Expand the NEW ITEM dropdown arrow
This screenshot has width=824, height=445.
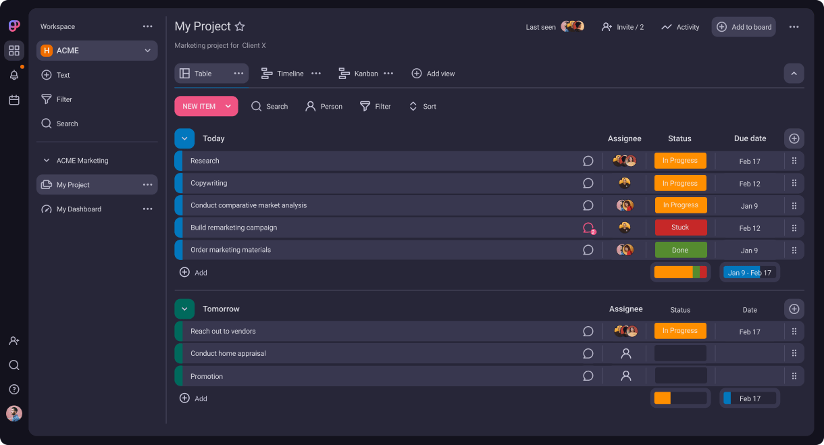(228, 106)
